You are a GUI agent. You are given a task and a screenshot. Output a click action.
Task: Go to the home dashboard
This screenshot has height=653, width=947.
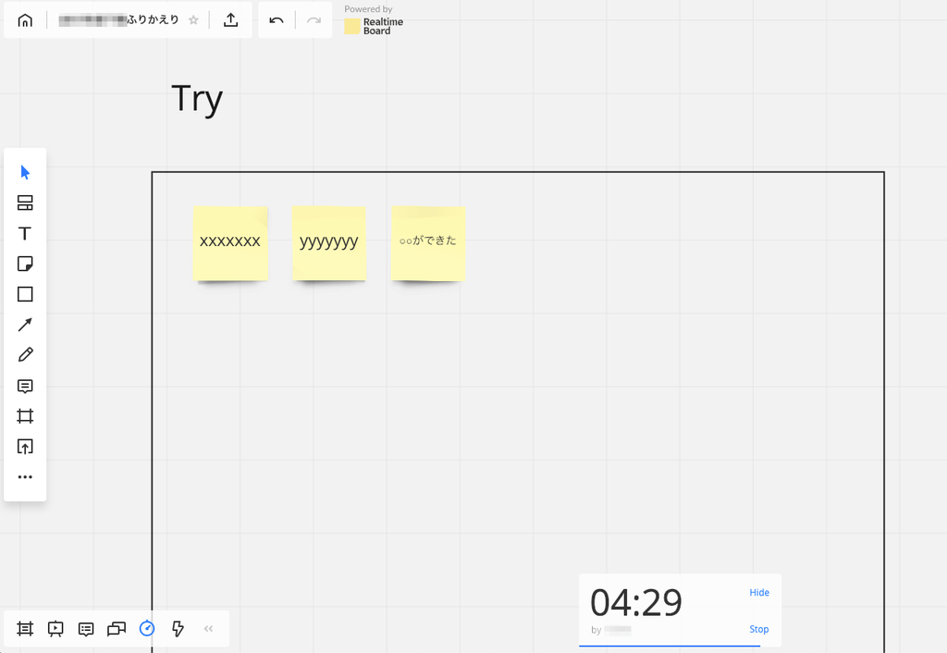(x=25, y=20)
